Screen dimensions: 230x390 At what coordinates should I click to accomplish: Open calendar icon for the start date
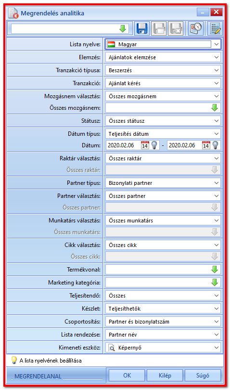coord(144,145)
